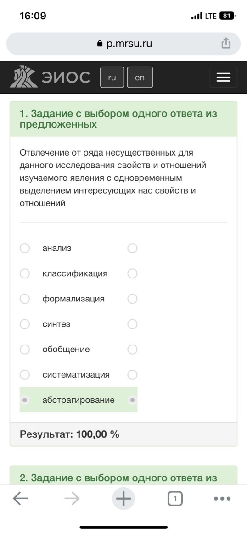
Task: Open the hamburger navigation menu
Action: 224,78
